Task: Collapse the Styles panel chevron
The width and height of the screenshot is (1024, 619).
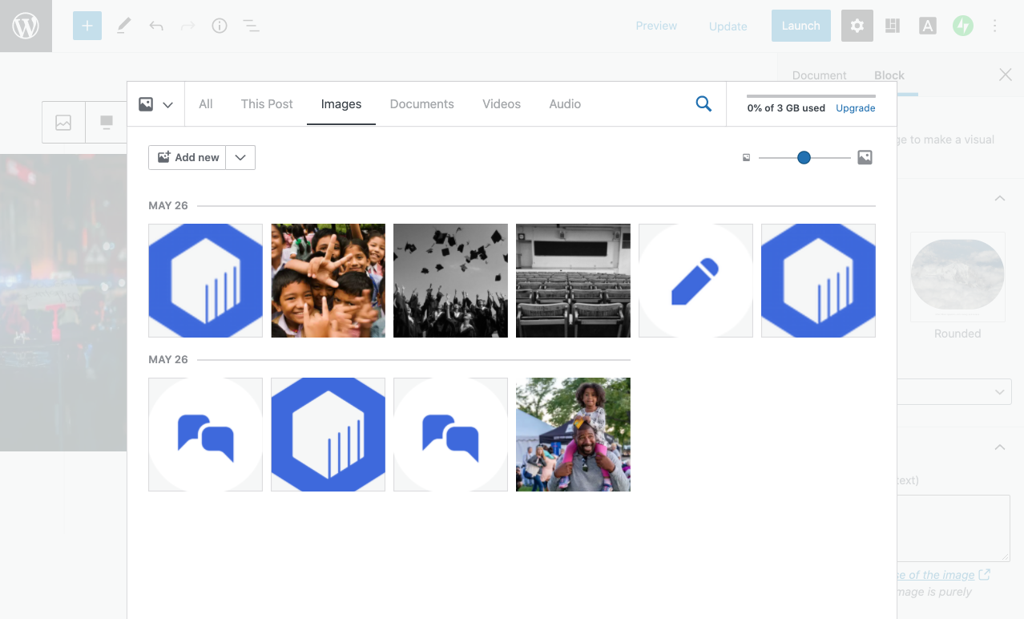Action: pos(1000,198)
